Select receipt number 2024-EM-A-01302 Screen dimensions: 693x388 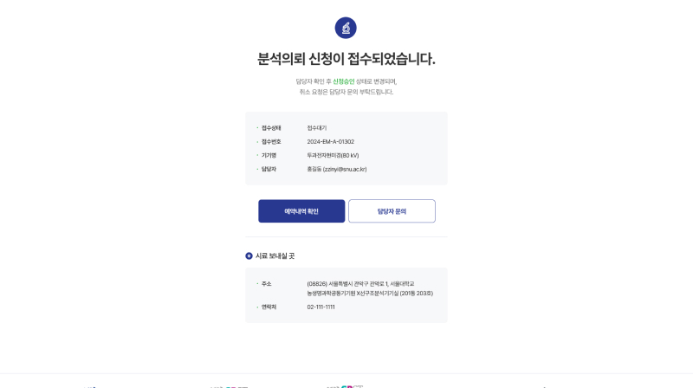pyautogui.click(x=331, y=142)
